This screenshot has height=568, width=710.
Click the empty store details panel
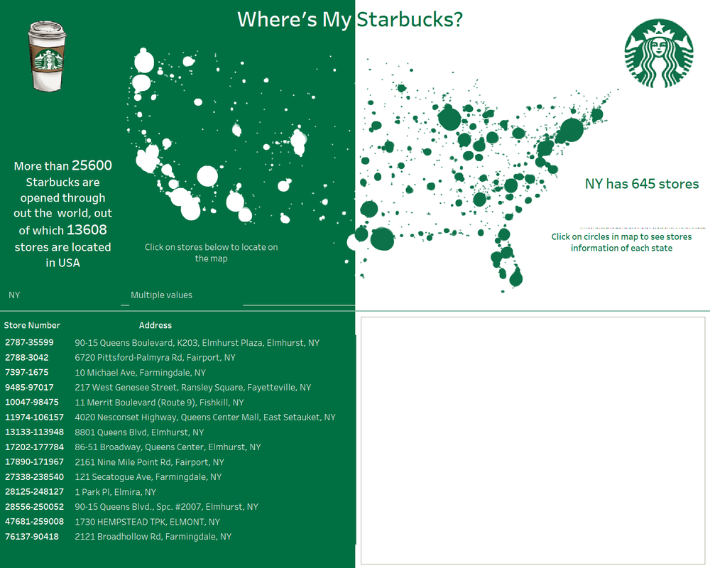coord(532,440)
